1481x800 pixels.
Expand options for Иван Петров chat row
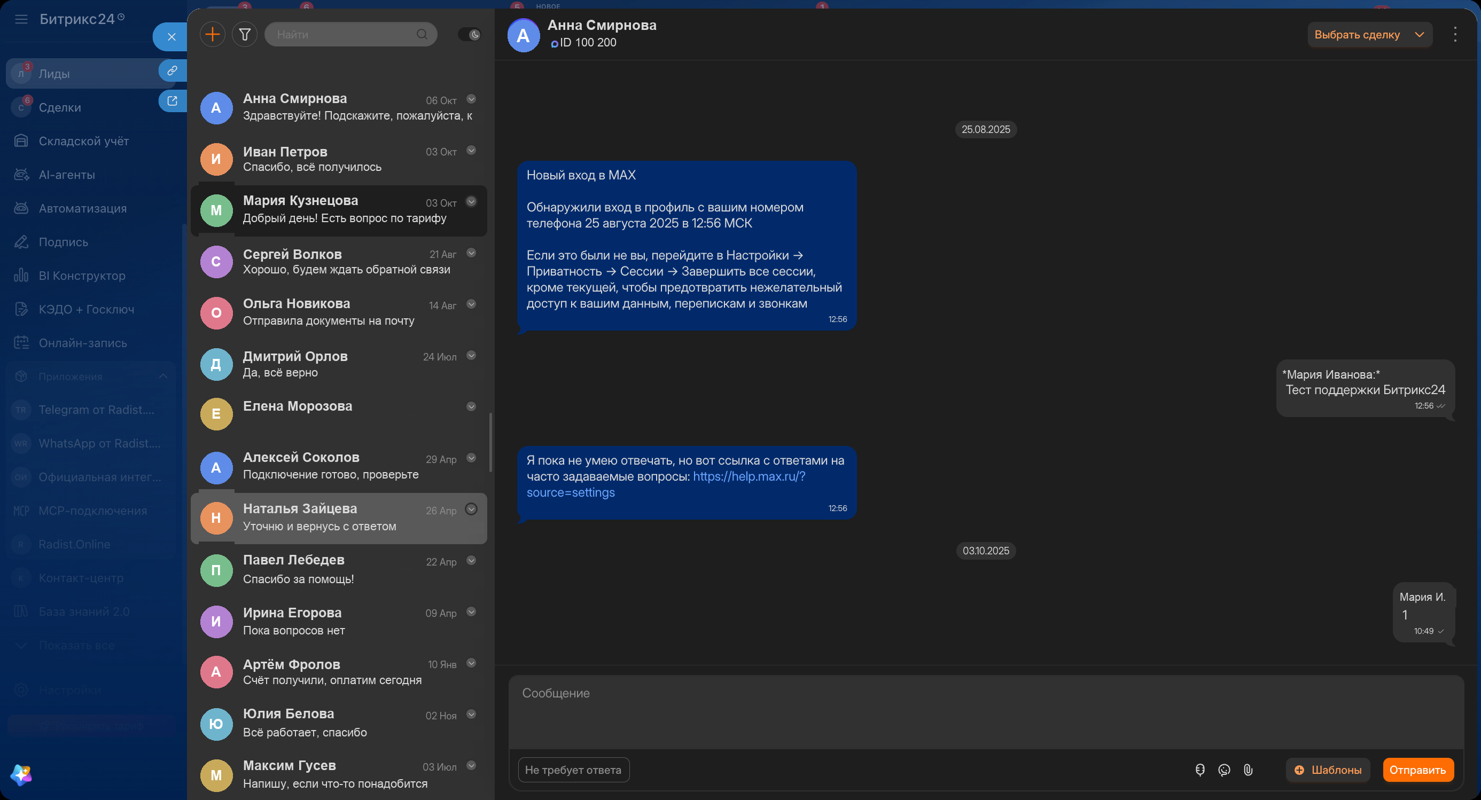[x=471, y=151]
